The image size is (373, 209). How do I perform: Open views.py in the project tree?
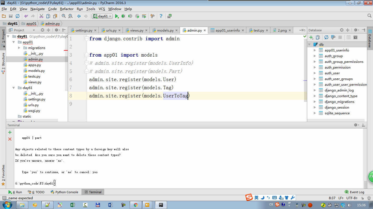(35, 82)
